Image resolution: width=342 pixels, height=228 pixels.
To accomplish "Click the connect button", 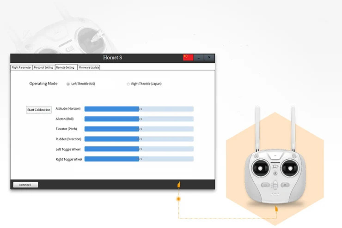I will 25,185.
